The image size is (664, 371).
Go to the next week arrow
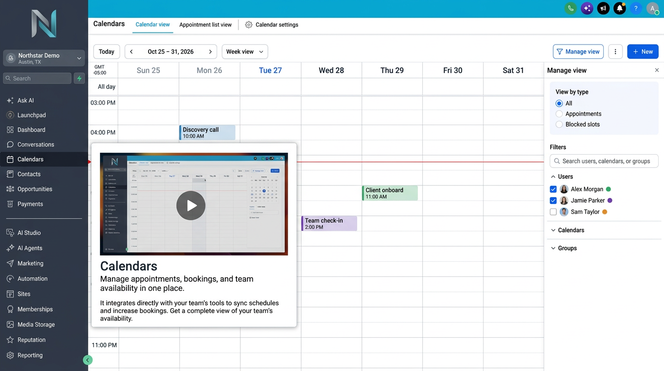pyautogui.click(x=210, y=52)
